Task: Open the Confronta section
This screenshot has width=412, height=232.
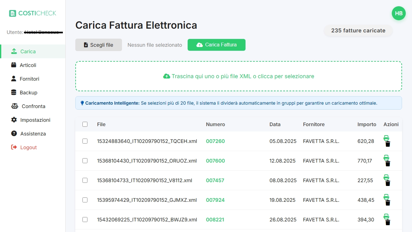Action: (33, 106)
